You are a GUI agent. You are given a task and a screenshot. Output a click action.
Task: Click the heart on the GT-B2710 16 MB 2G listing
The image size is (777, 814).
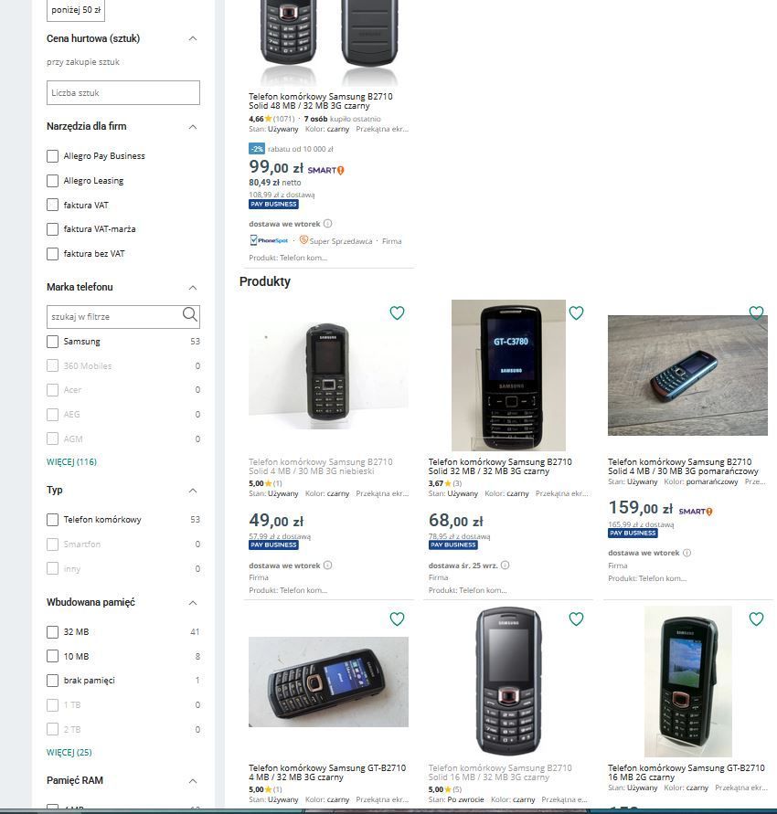[756, 618]
